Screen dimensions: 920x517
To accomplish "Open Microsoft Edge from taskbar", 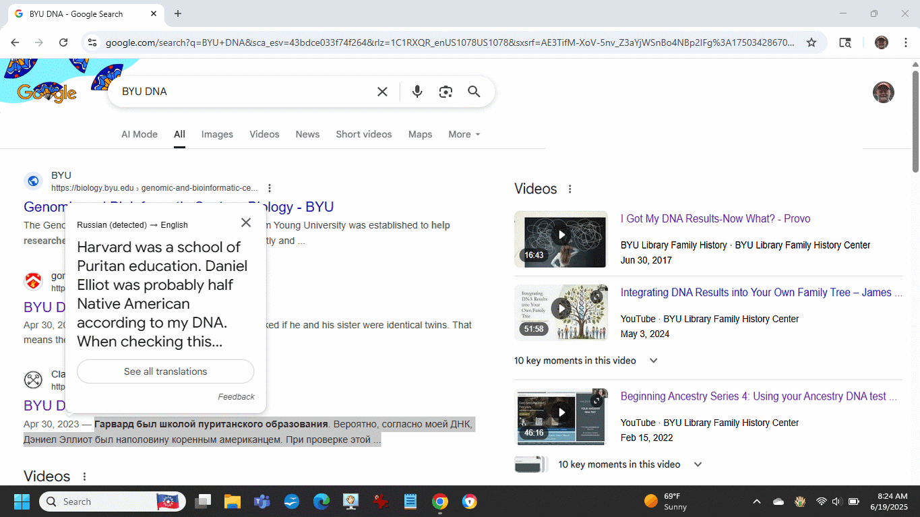I will click(x=321, y=501).
